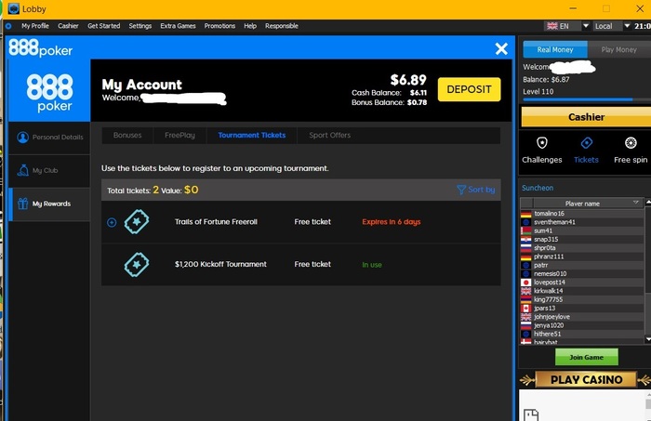Click the UK flag language icon

coord(552,26)
